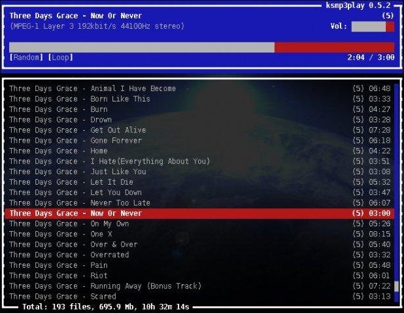Select track 'Just Like You'
The height and width of the screenshot is (313, 404).
199,172
